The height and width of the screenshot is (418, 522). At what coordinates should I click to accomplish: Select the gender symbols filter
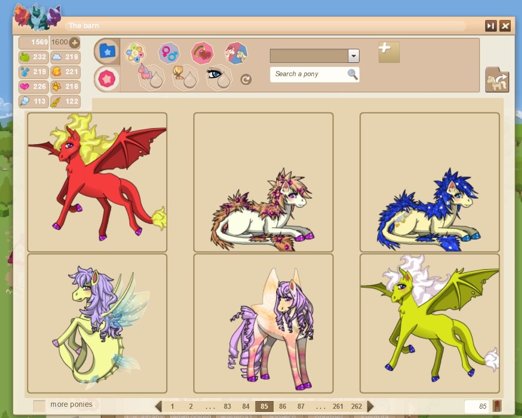point(168,52)
